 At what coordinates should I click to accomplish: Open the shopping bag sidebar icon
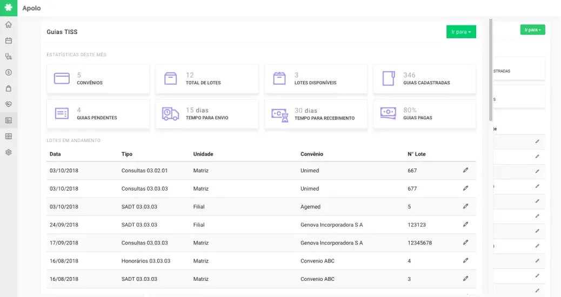point(9,88)
